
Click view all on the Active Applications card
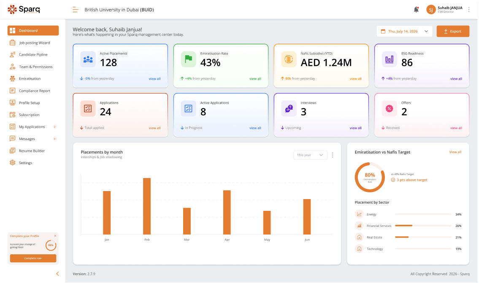255,128
